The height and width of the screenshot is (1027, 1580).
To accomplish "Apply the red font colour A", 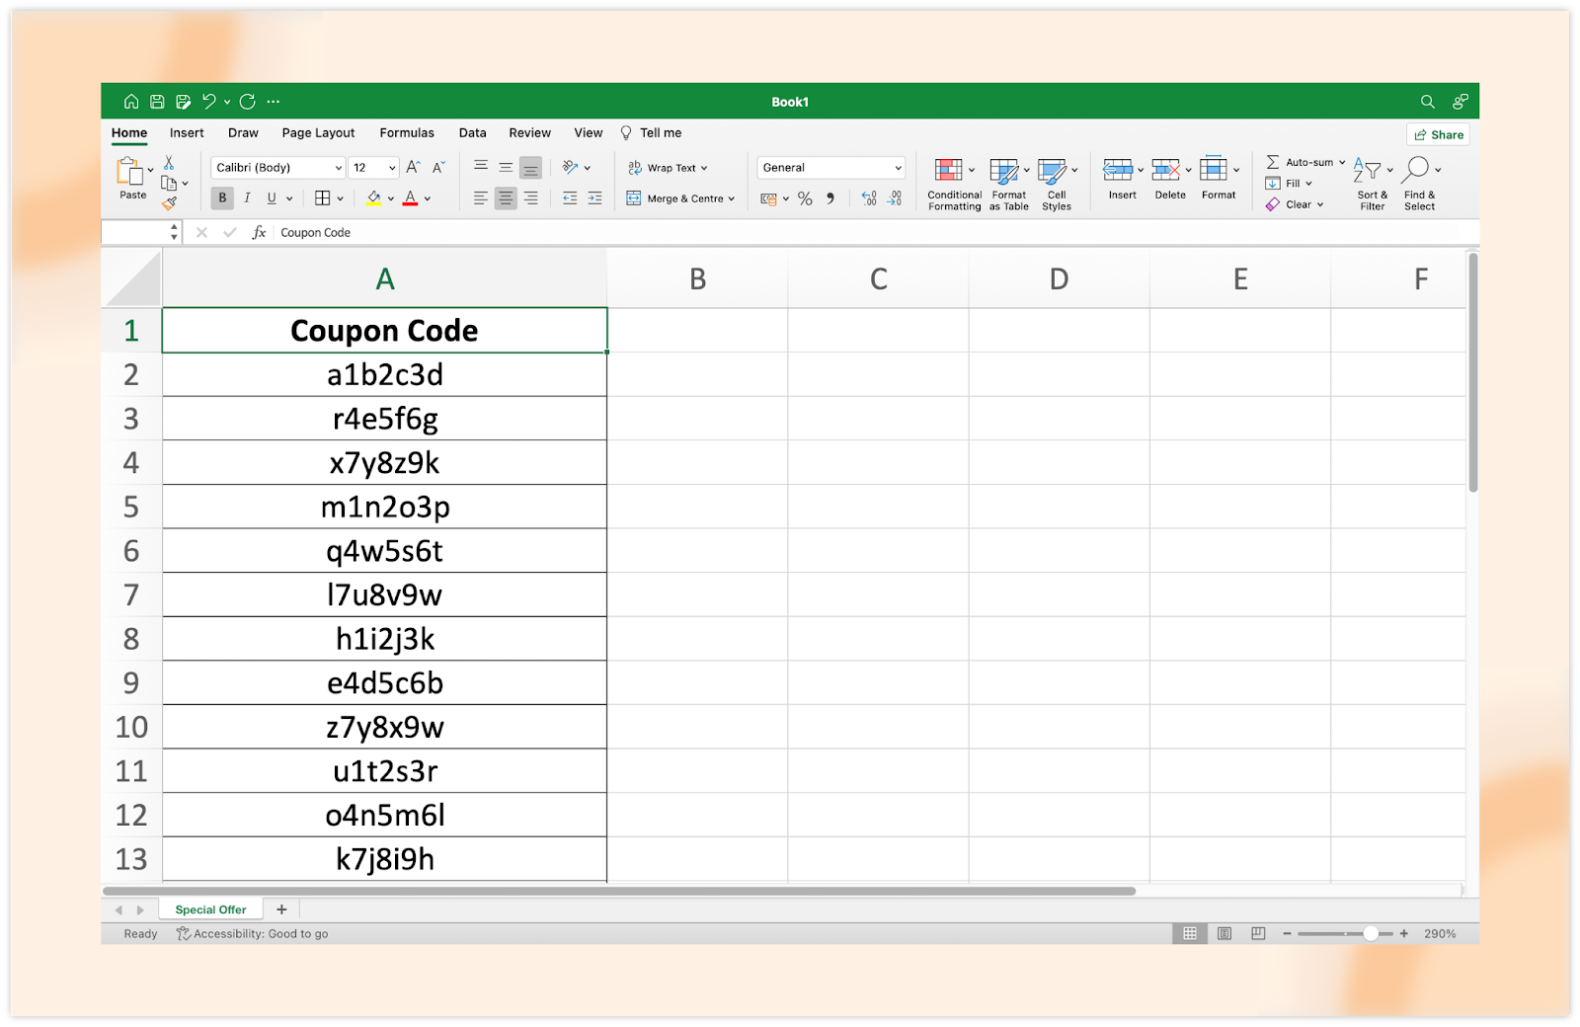I will 411,198.
